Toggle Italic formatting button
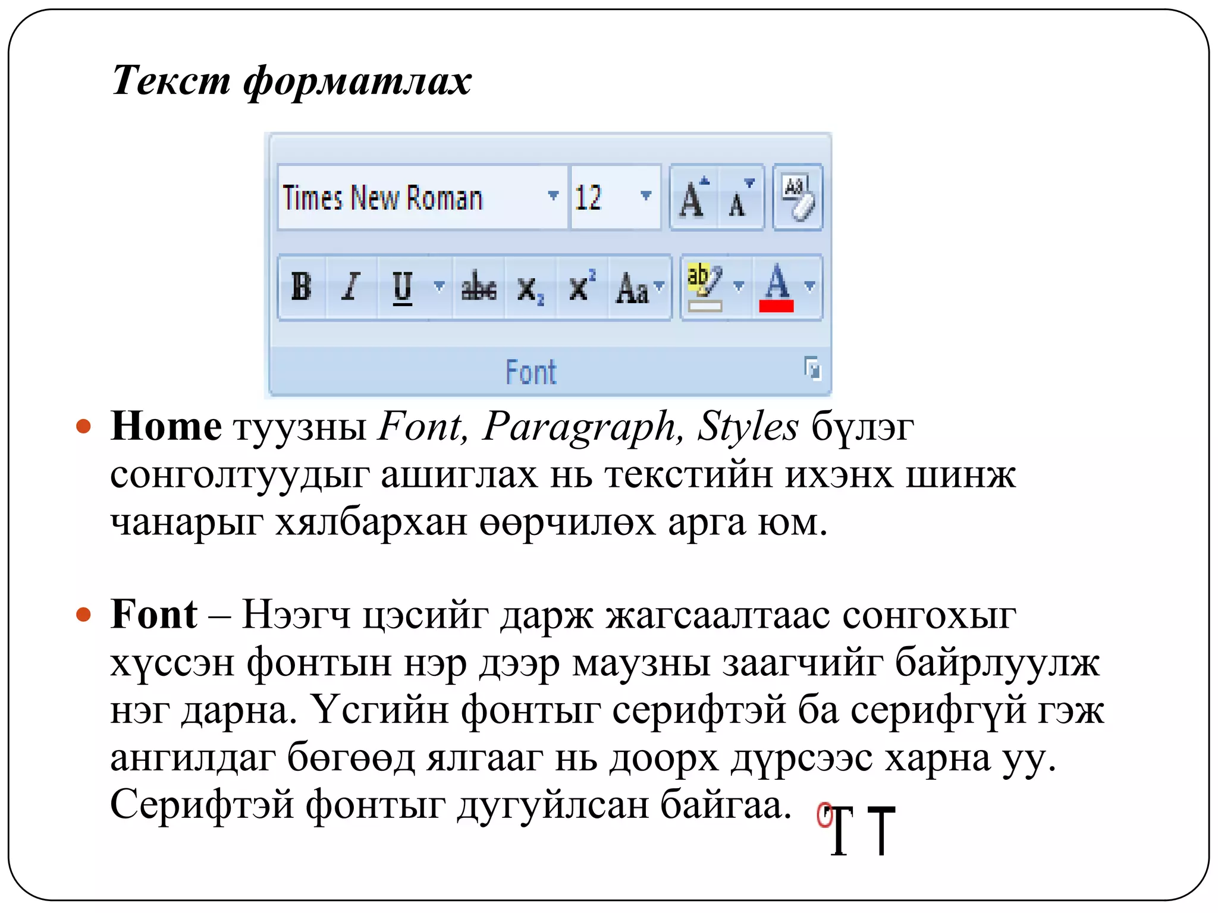The width and height of the screenshot is (1218, 913). (x=351, y=288)
